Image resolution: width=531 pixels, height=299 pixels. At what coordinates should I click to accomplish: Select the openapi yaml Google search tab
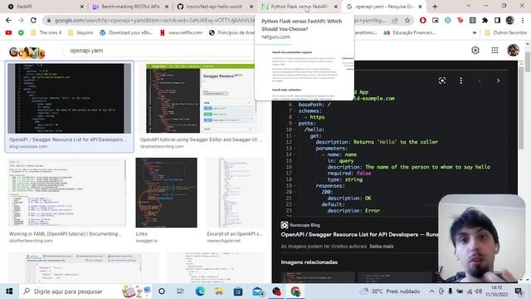[x=384, y=7]
